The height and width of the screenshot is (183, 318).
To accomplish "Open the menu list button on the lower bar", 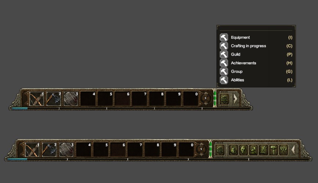I will point(220,150).
